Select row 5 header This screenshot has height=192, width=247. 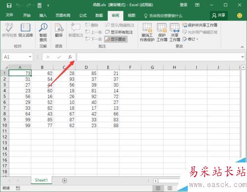click(4, 96)
